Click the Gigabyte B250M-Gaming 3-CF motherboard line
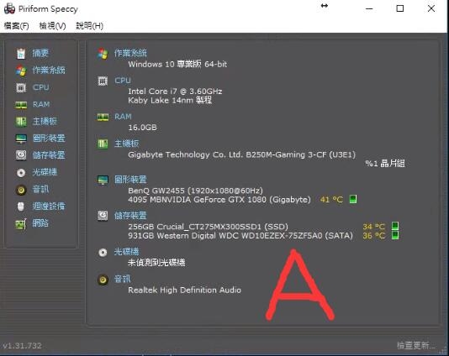 pos(241,155)
